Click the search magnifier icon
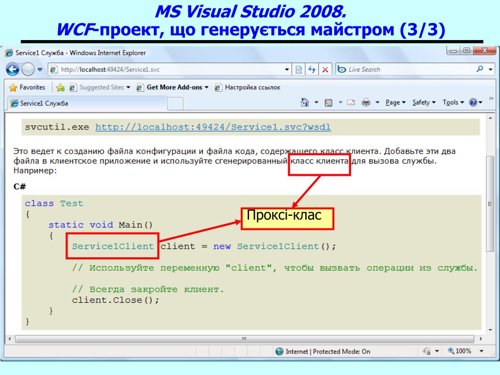 click(479, 69)
